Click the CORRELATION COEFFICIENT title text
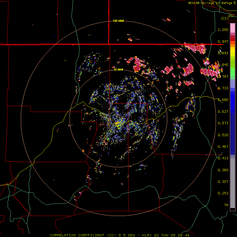Viewport: 237px width, 237px height. pyautogui.click(x=77, y=235)
